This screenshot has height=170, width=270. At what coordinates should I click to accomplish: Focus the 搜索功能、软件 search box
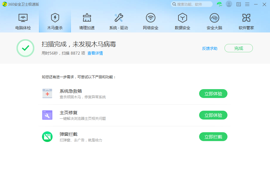192,4
